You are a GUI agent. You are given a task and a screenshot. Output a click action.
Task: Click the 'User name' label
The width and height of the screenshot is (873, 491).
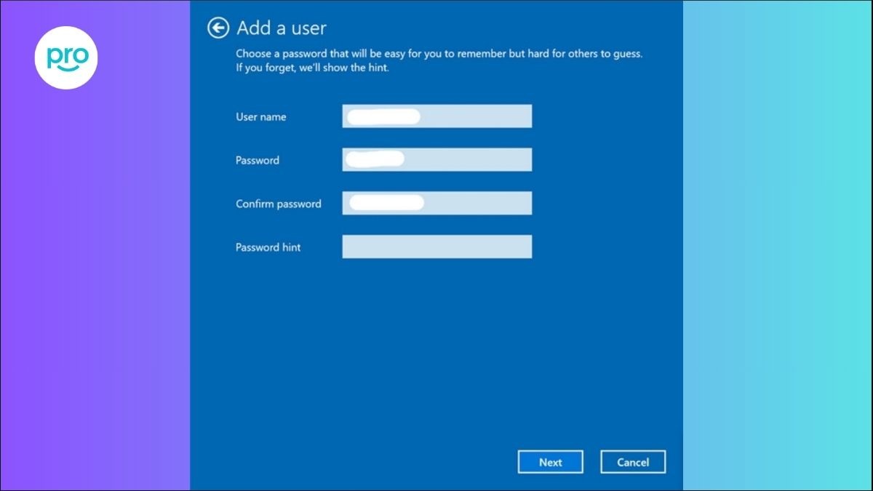click(261, 116)
